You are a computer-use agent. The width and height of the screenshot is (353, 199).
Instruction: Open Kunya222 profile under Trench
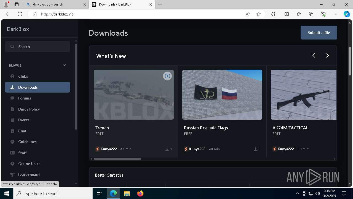(x=109, y=149)
